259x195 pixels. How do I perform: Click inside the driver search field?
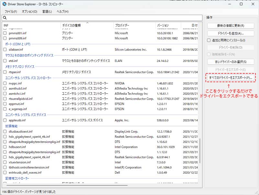(102, 18)
